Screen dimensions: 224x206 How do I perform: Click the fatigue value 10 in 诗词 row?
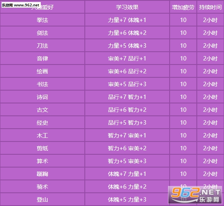[x=183, y=97]
